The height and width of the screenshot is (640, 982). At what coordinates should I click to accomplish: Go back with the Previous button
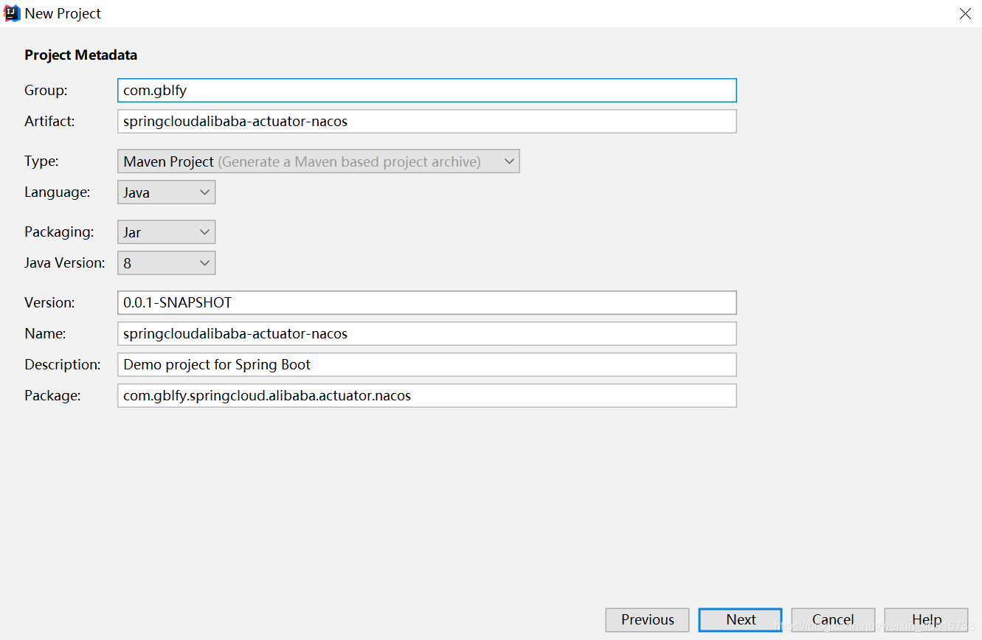pyautogui.click(x=647, y=620)
